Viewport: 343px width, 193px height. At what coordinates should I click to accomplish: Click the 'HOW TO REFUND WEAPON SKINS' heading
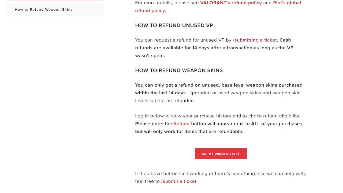(x=179, y=70)
